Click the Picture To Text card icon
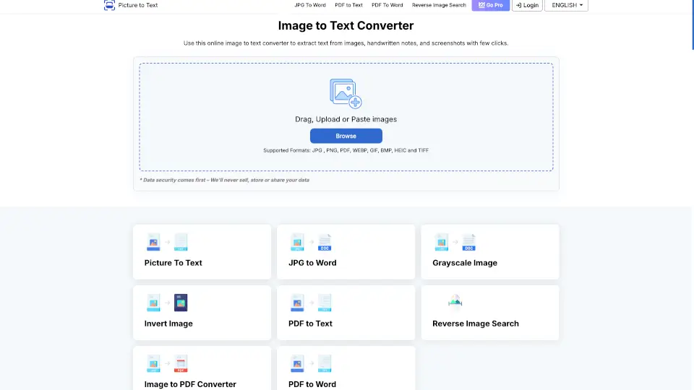Screen dimensions: 694x390 click(x=167, y=242)
